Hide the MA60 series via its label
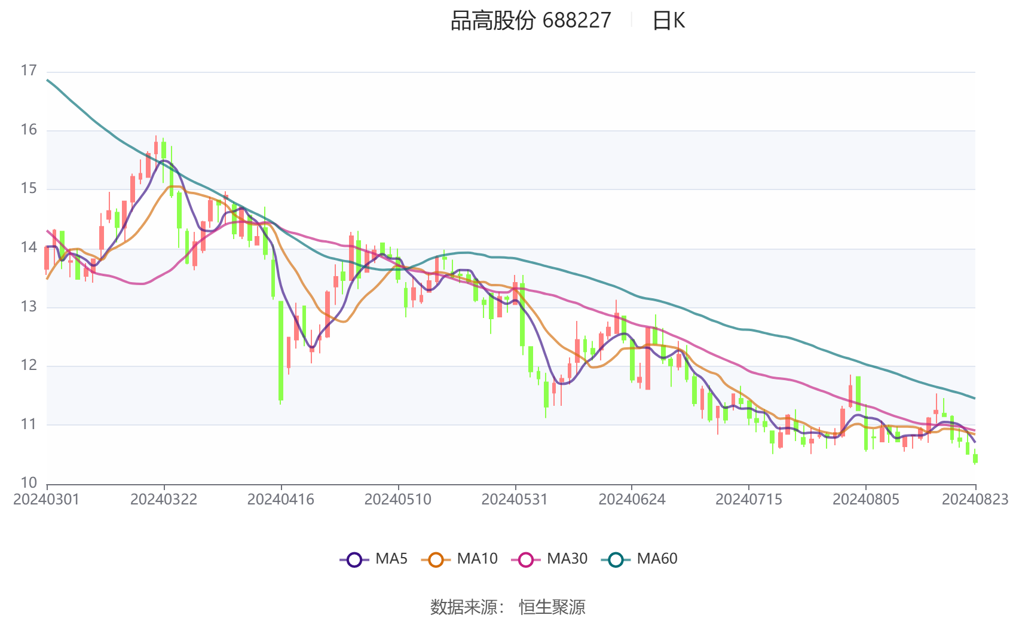This screenshot has height=618, width=1016. pyautogui.click(x=657, y=559)
